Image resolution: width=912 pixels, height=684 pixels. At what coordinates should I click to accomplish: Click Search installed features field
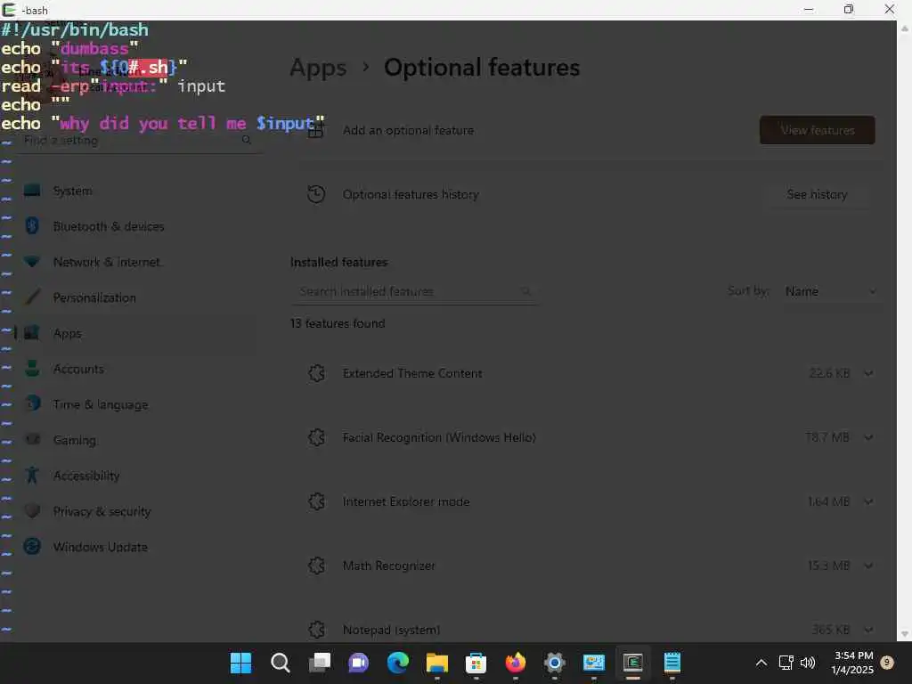click(x=413, y=291)
